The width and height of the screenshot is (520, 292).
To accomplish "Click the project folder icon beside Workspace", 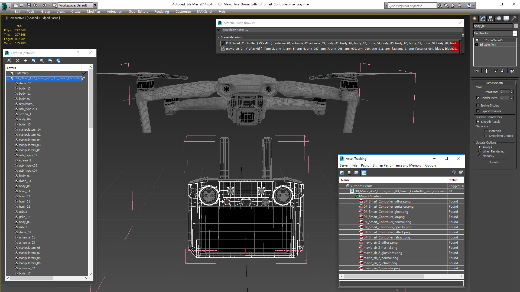I will click(x=55, y=5).
